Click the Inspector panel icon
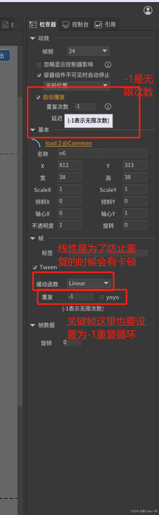This screenshot has width=159, height=515. pyautogui.click(x=33, y=25)
